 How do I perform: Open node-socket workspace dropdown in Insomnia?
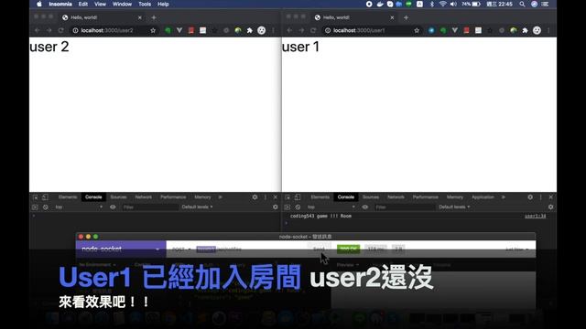point(121,249)
